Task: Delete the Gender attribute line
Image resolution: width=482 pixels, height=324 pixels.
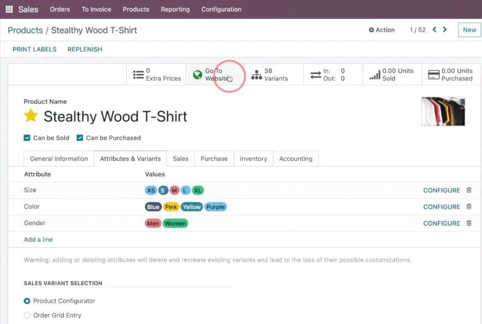Action: [469, 223]
